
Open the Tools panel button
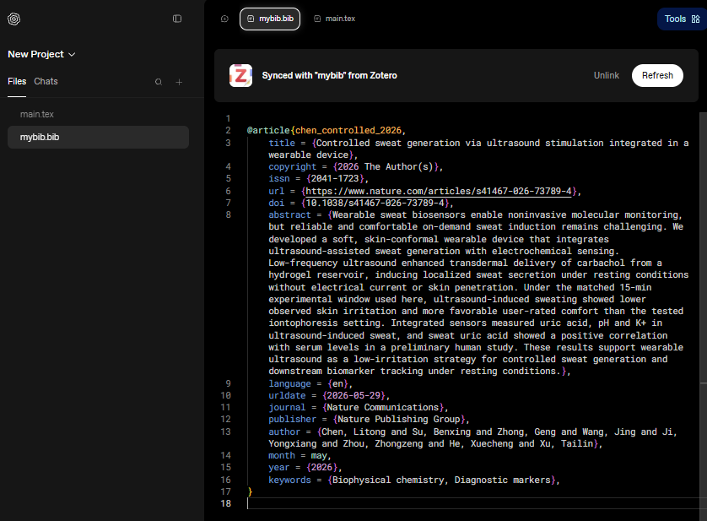[682, 19]
